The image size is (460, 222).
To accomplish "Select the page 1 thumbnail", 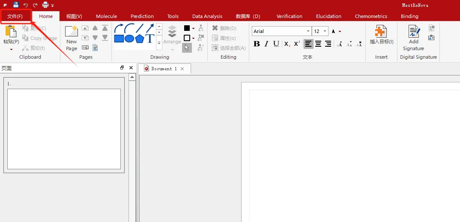I will (x=64, y=129).
